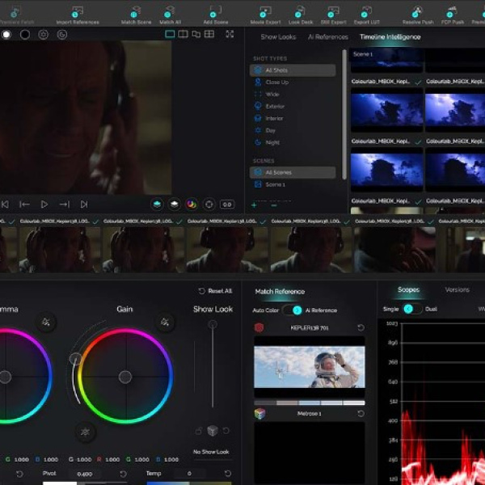Click the Add Scene toolbar icon

click(215, 12)
